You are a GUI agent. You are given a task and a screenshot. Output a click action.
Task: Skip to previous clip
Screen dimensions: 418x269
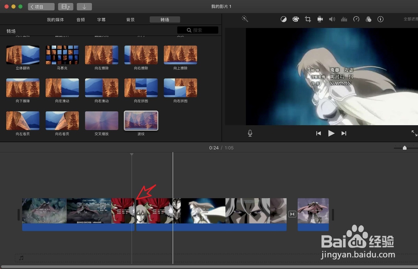pos(318,133)
